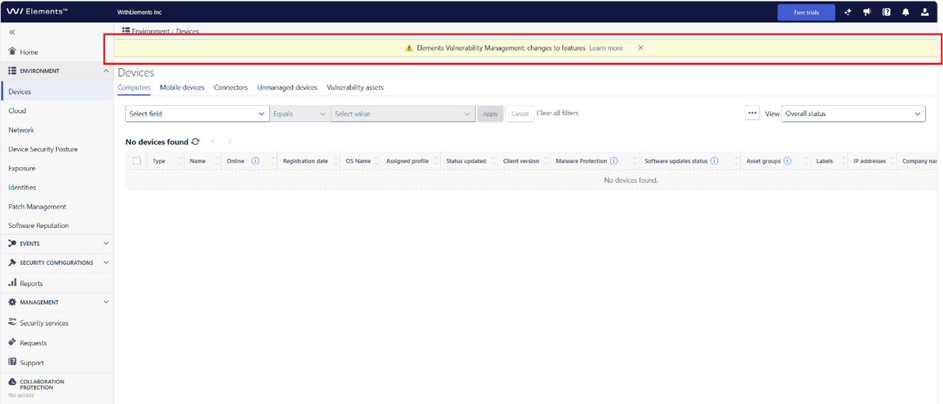Switch to the Unmanaged devices tab

287,87
